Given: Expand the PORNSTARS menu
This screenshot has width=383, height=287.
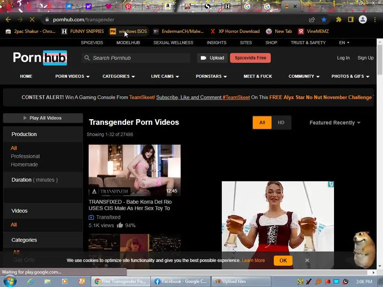Looking at the screenshot, I should click(212, 76).
